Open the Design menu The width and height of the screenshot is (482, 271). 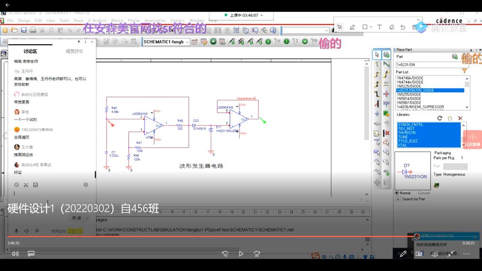pyautogui.click(x=24, y=21)
